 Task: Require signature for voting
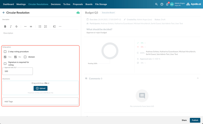pos(5,64)
